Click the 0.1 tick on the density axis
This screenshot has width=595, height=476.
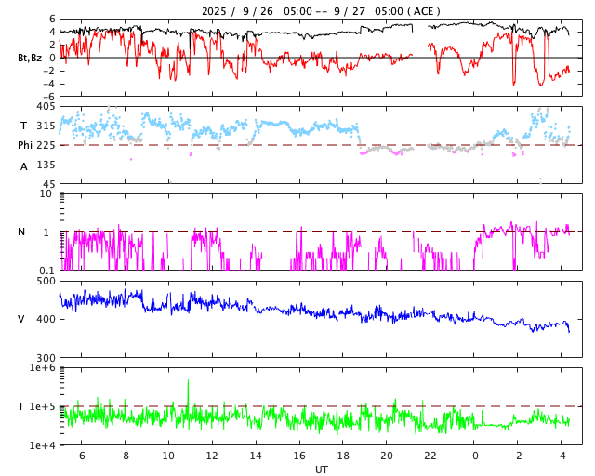pyautogui.click(x=45, y=270)
